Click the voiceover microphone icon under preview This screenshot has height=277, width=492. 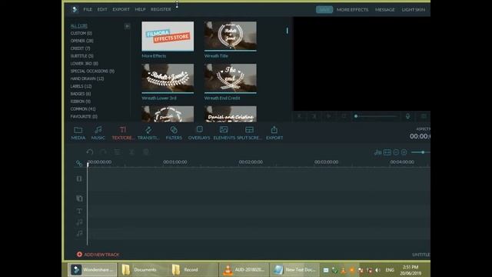(407, 116)
